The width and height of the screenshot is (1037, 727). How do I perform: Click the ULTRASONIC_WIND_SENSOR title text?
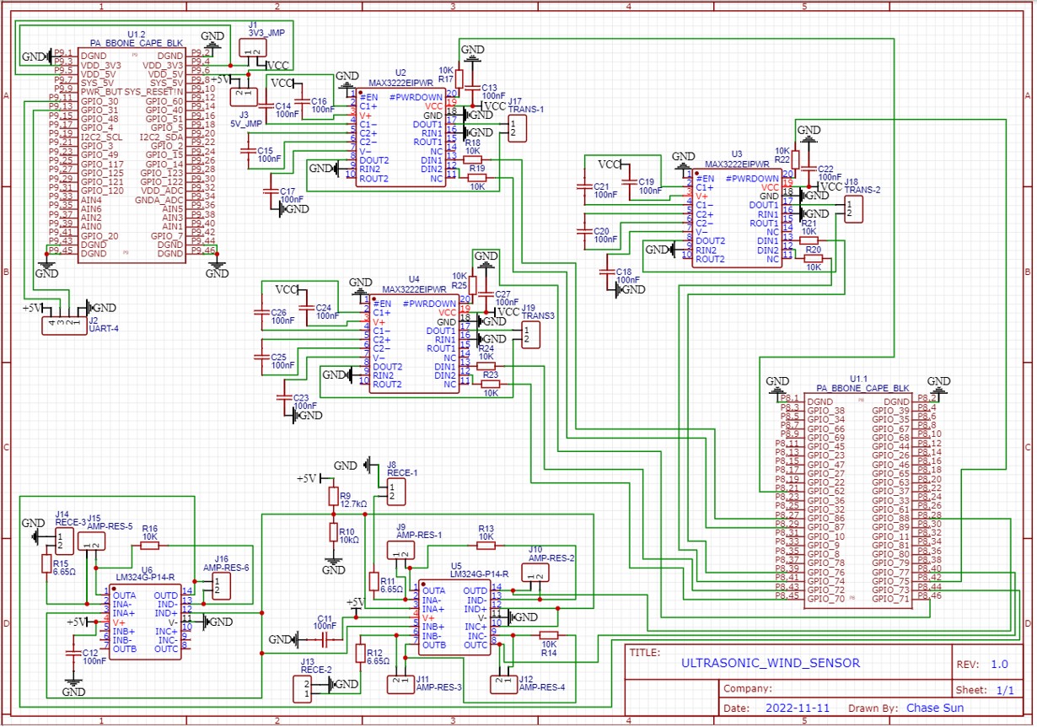[x=771, y=663]
